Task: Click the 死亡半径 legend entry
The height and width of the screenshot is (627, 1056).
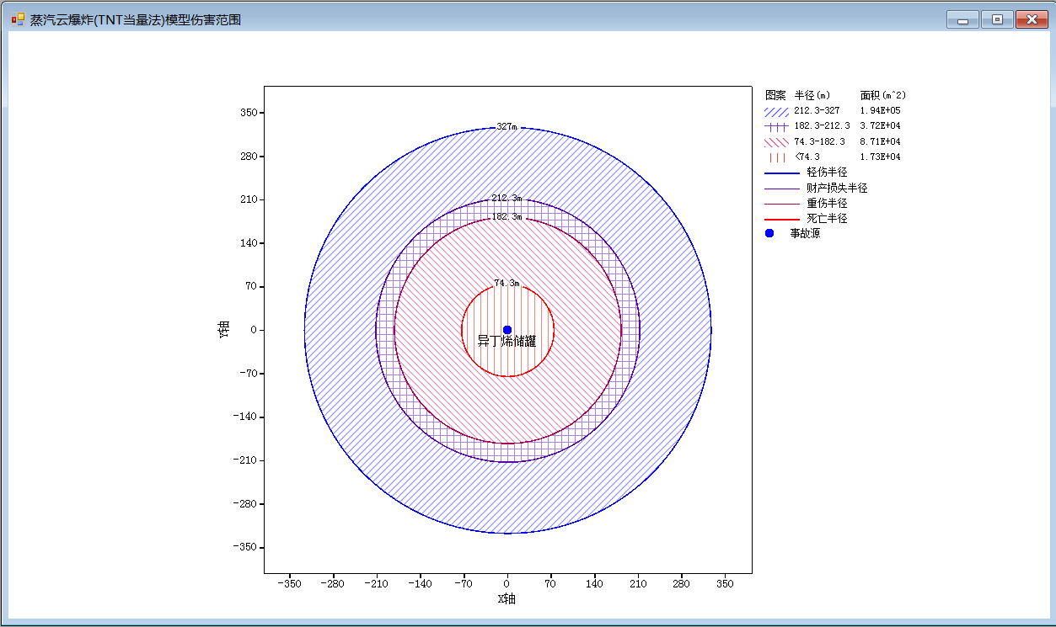Action: pyautogui.click(x=827, y=218)
